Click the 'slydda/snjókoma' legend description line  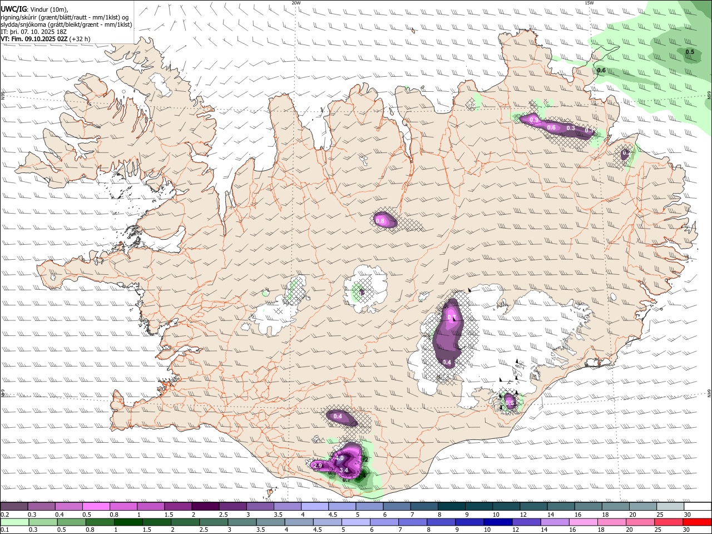click(66, 24)
